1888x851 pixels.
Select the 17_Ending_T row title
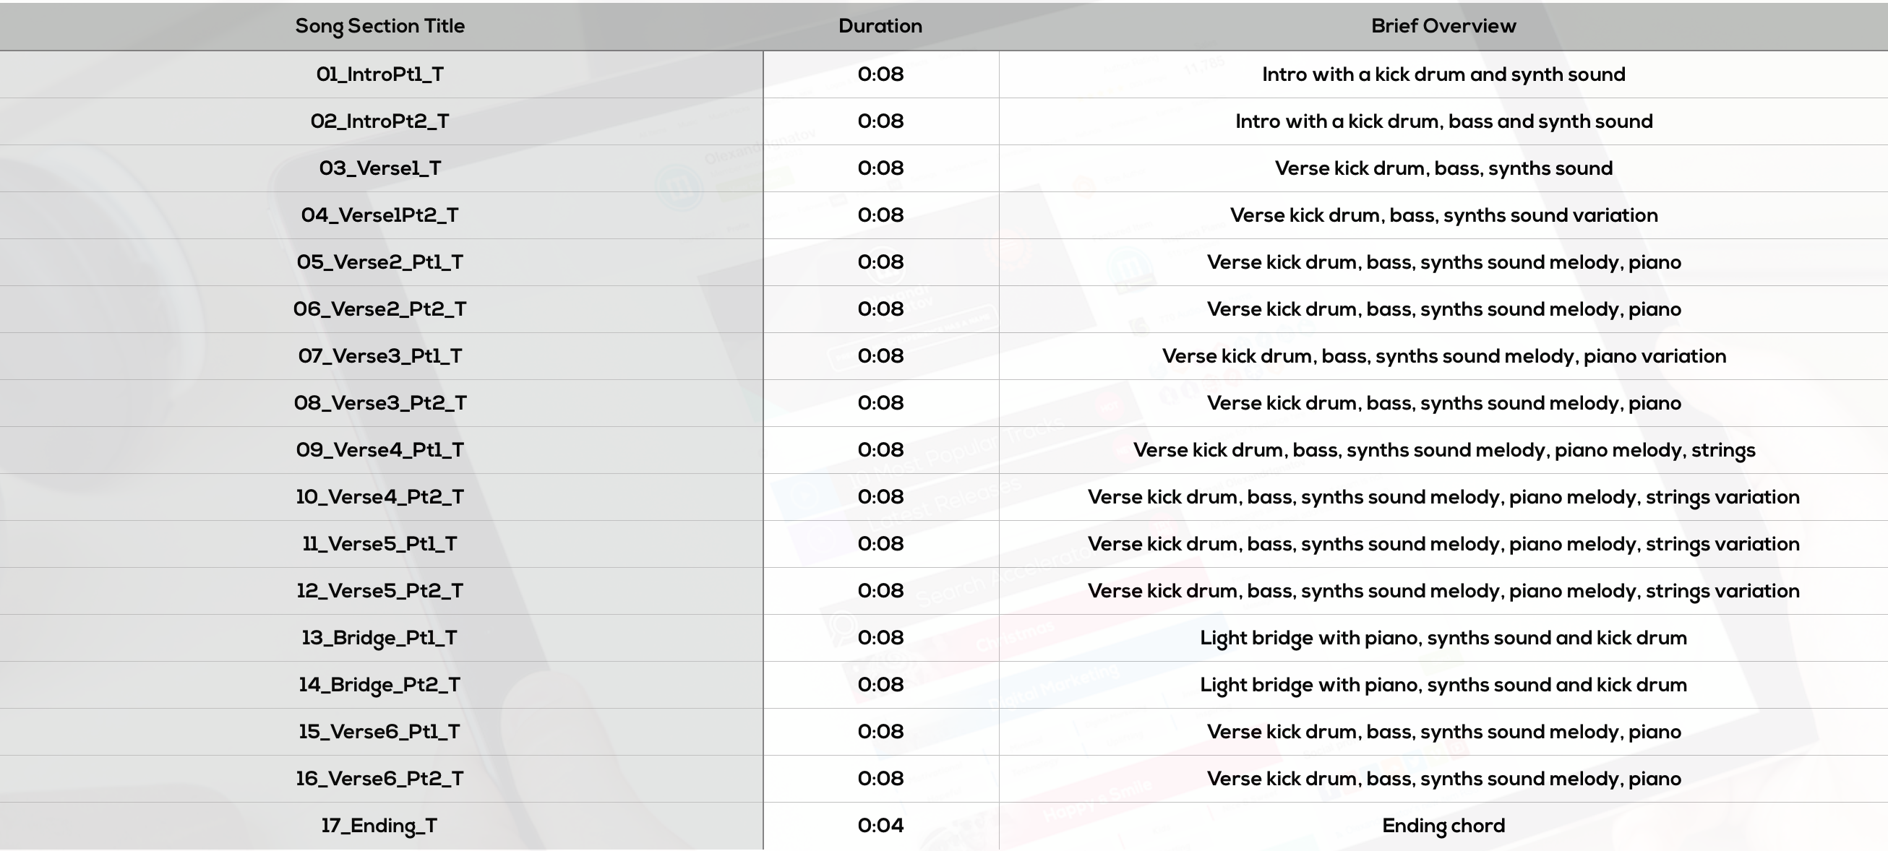tap(379, 826)
